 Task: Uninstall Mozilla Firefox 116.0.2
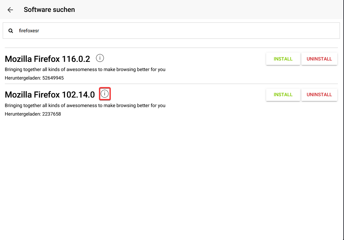(319, 59)
